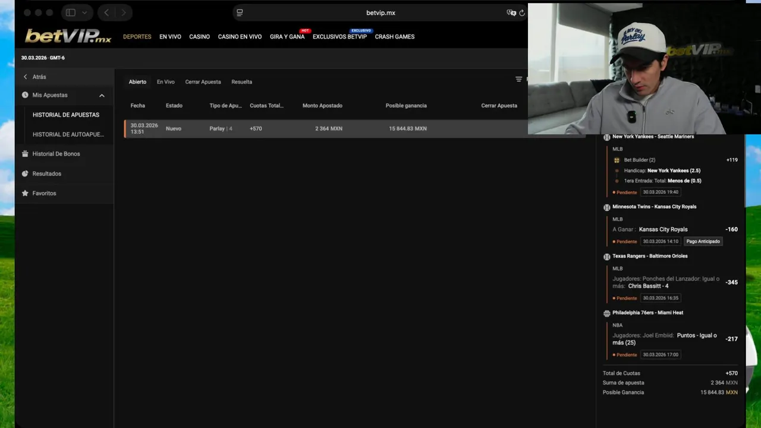Viewport: 761px width, 428px height.
Task: Click the Tipo de Apuesta column header
Action: 226,106
